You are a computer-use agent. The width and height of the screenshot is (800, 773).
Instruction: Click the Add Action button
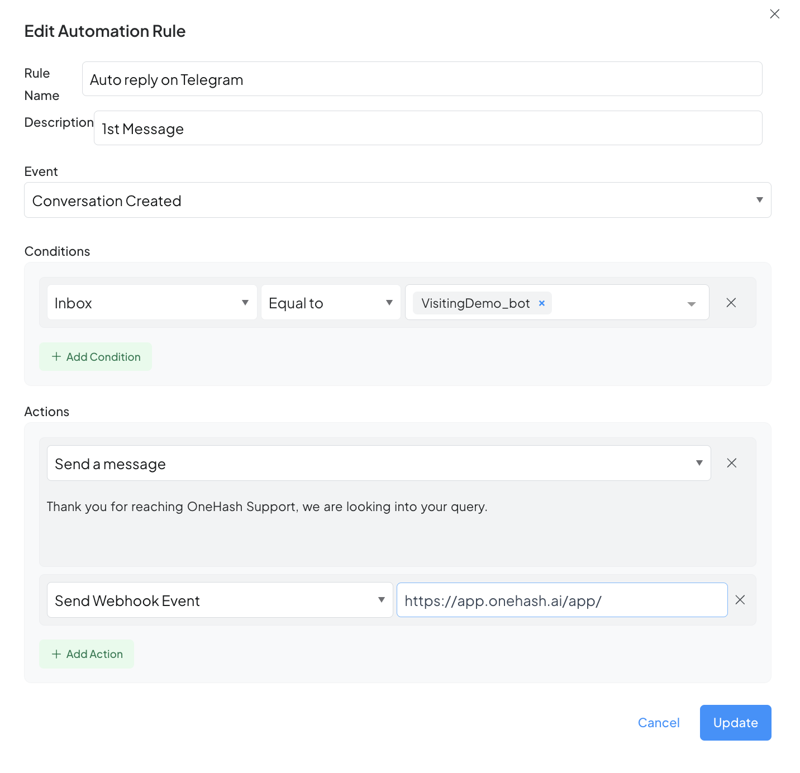pos(87,654)
